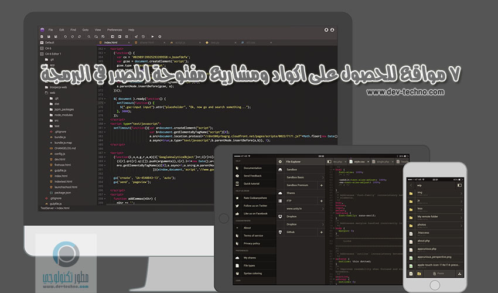The image size is (498, 293).
Task: Tap the new file icon on phone bottom bar
Action: (411, 274)
